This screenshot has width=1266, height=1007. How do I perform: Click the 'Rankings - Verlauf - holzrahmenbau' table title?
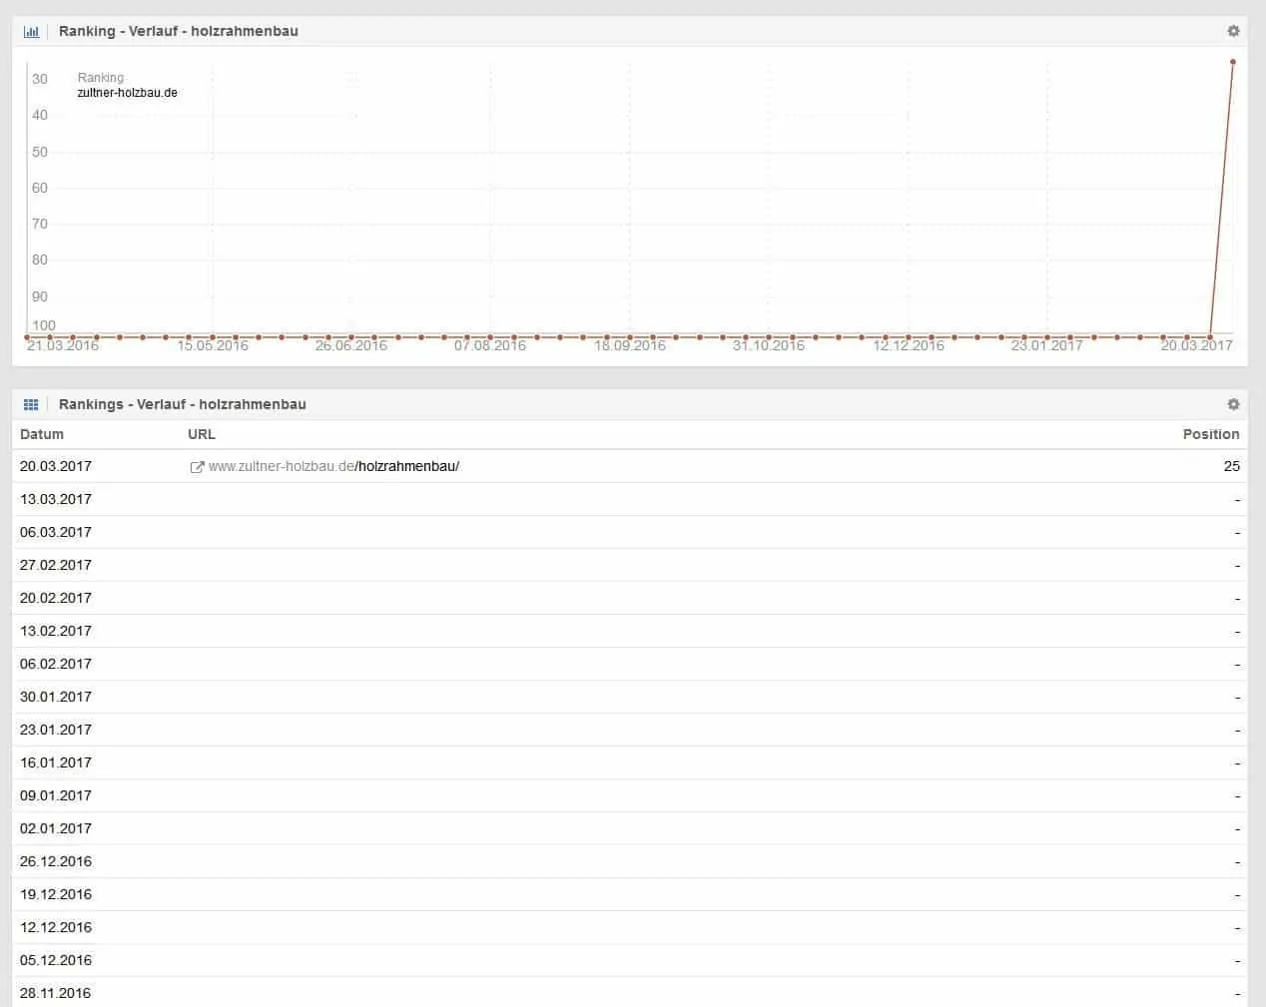click(x=182, y=404)
